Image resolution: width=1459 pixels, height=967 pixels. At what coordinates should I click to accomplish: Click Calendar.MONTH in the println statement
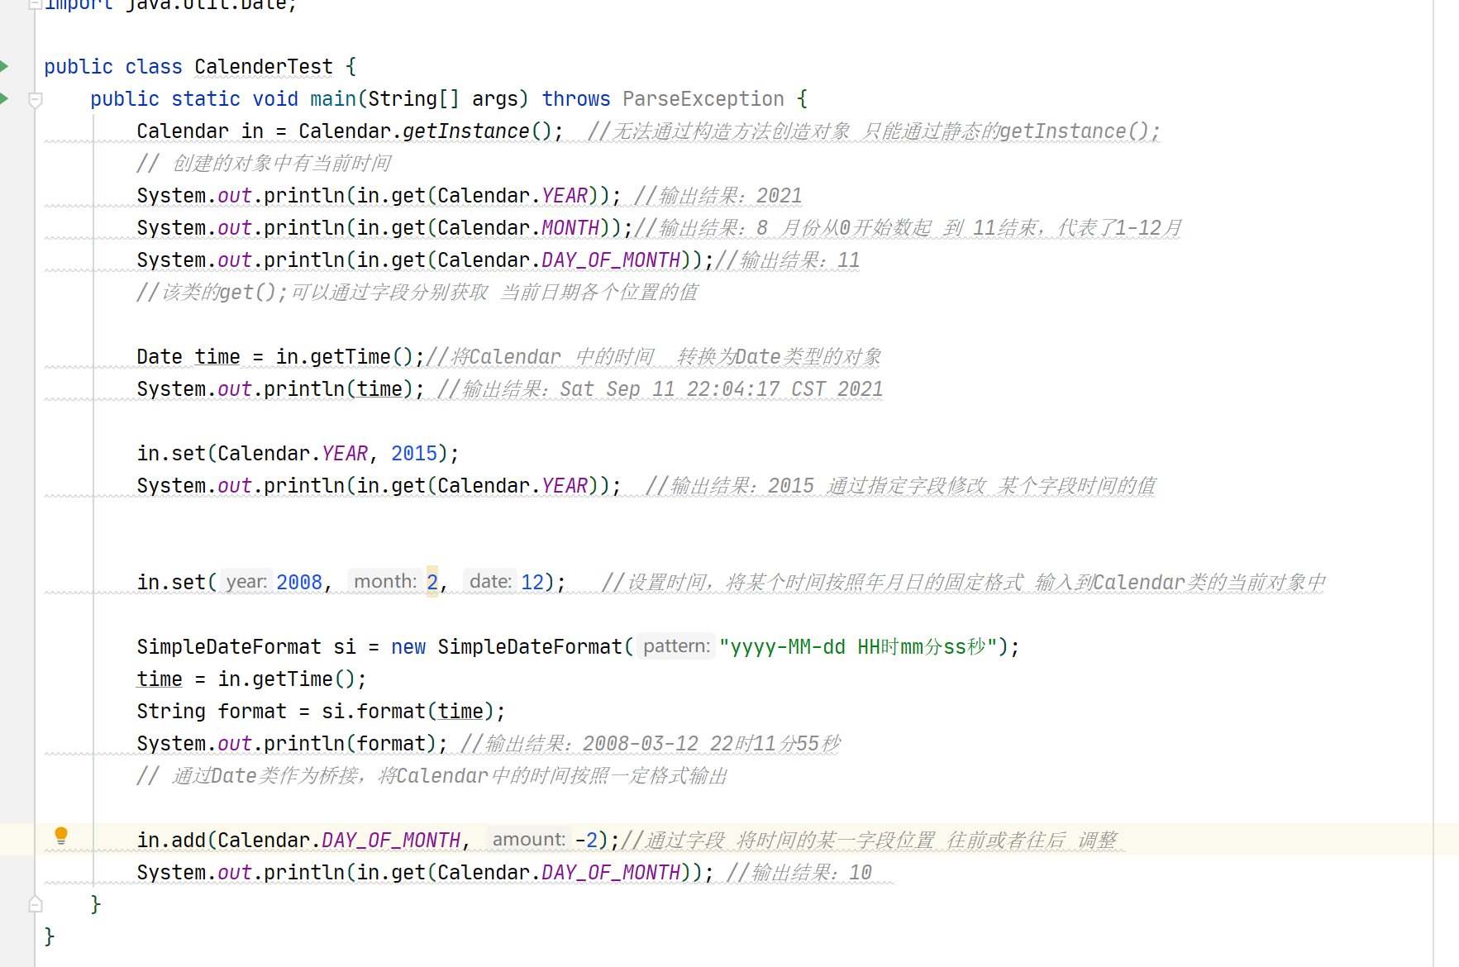(518, 227)
